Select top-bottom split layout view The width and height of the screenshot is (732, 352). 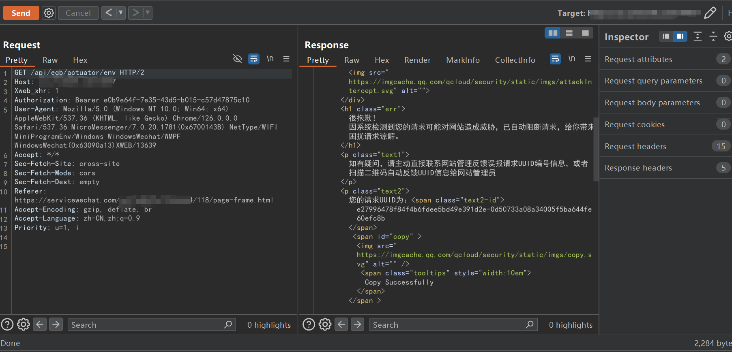pos(569,33)
